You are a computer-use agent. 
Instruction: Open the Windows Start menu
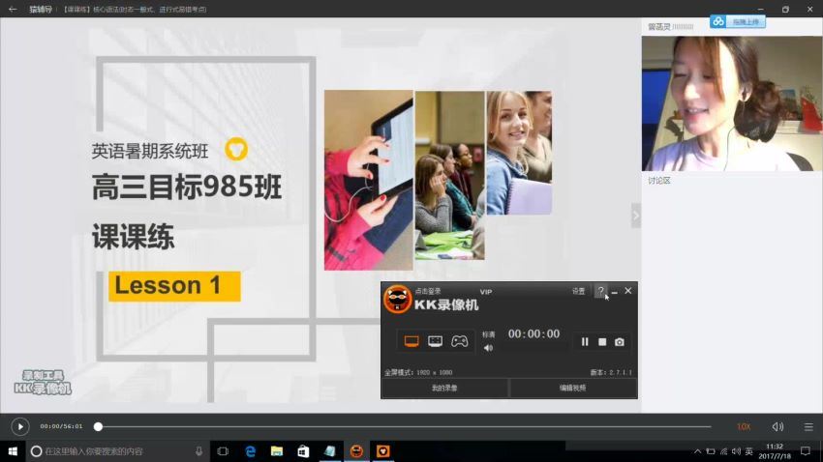(x=13, y=451)
